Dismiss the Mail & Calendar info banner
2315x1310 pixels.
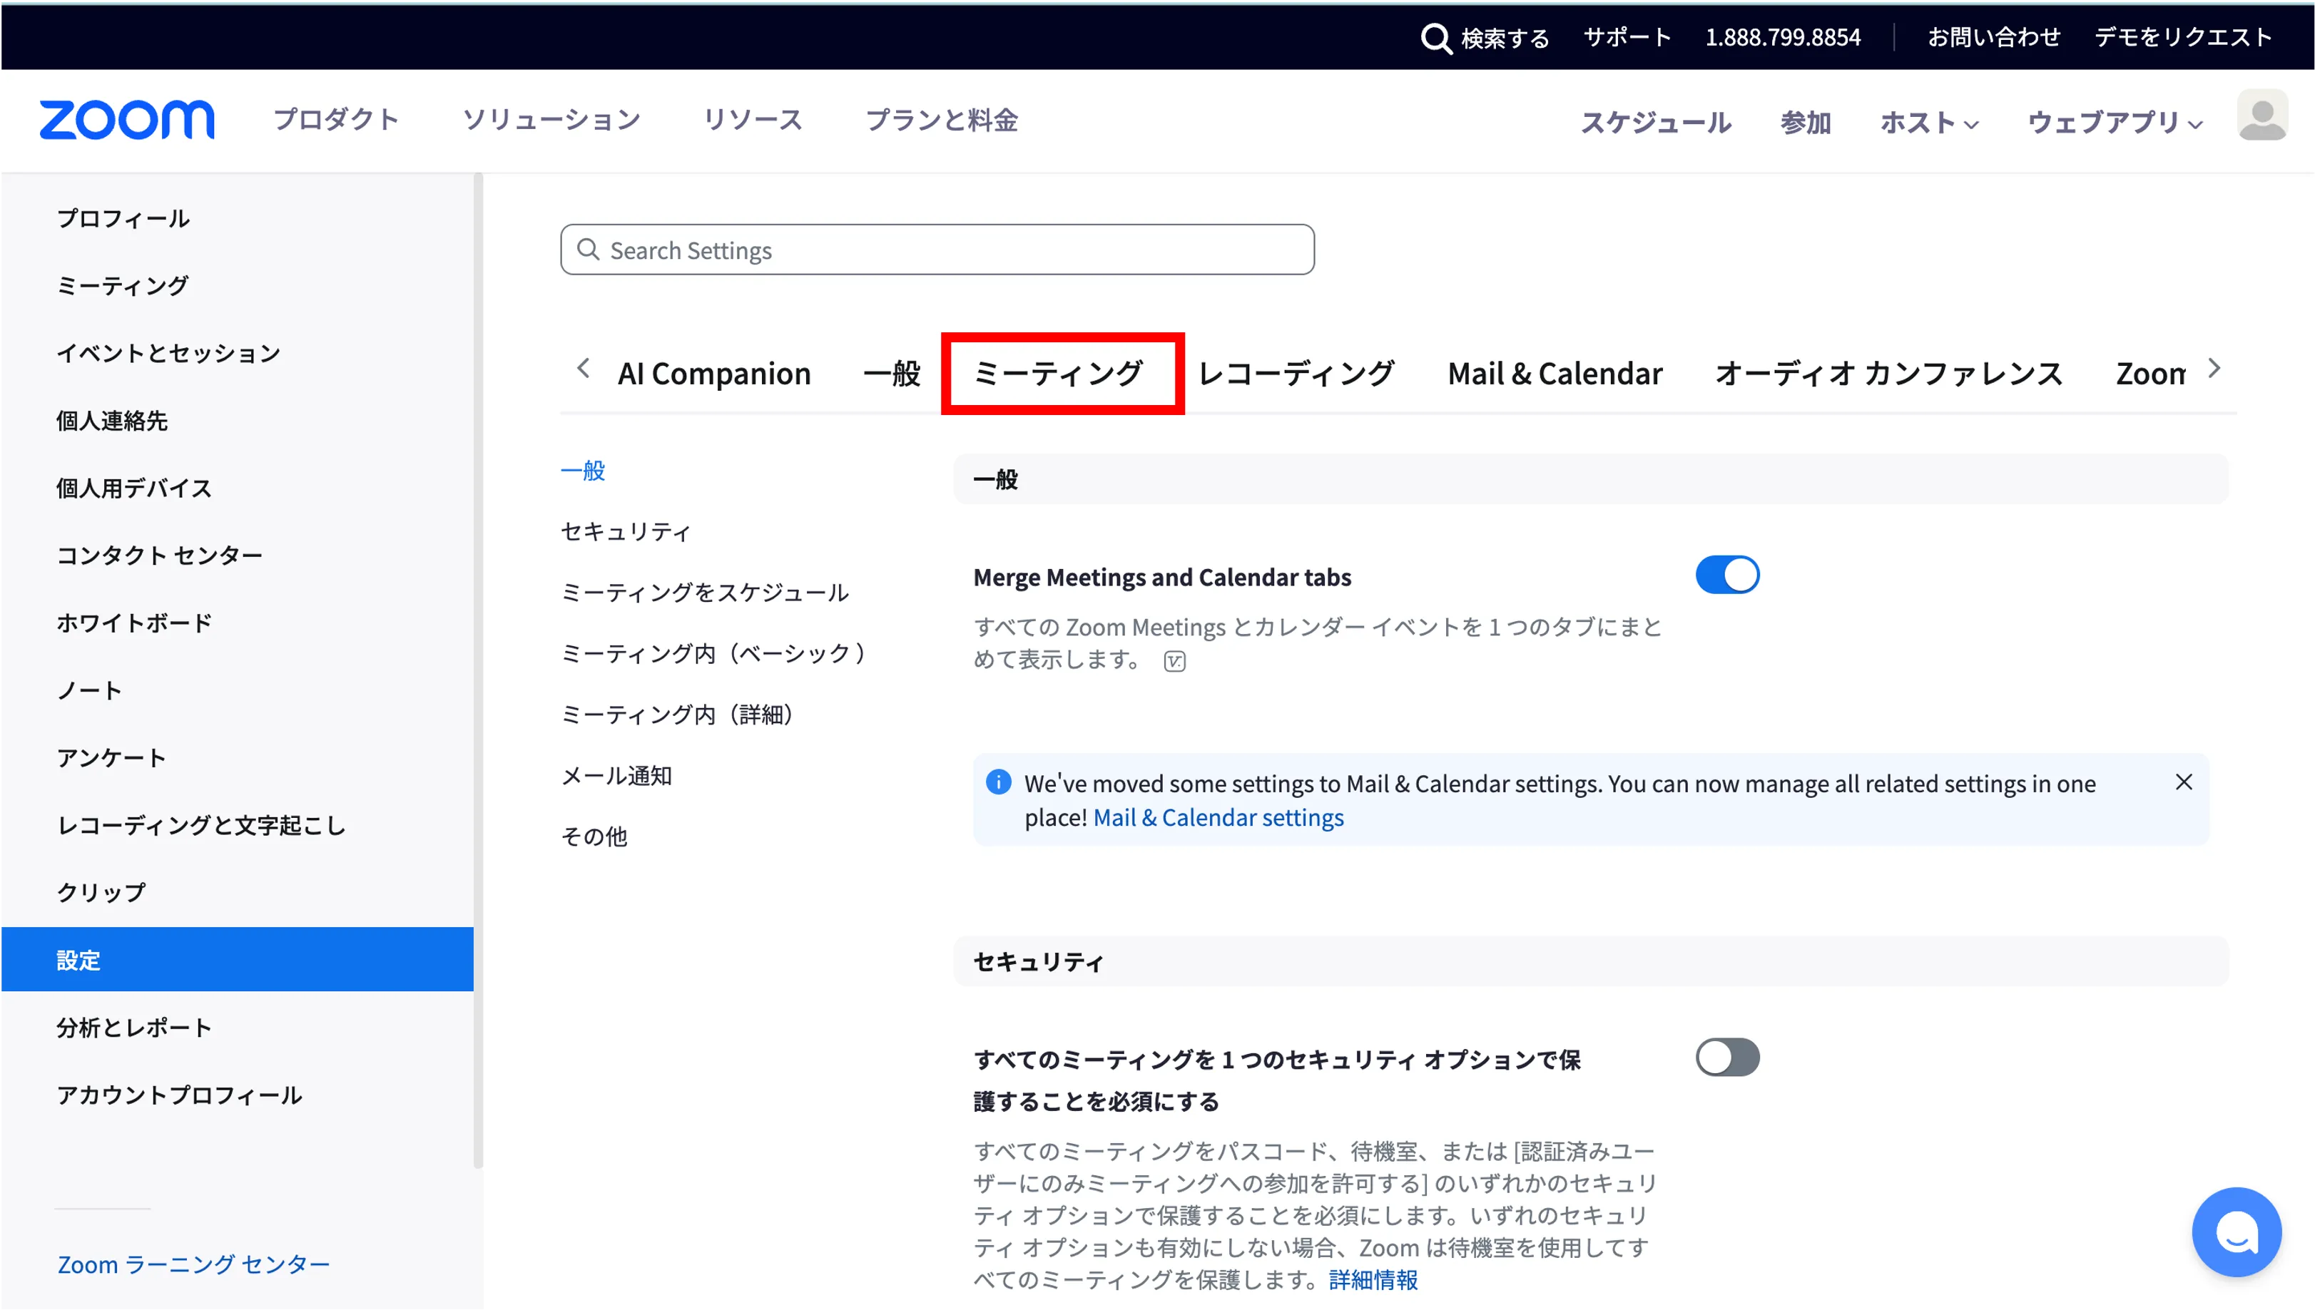point(2183,783)
